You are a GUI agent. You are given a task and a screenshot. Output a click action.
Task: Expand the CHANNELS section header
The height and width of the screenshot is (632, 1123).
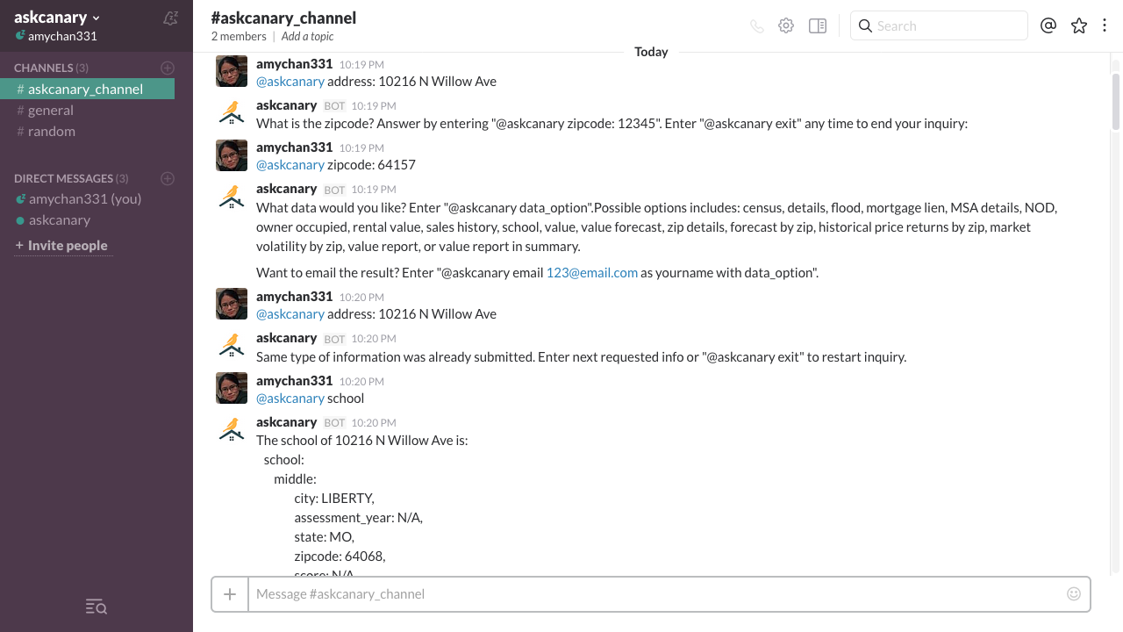pyautogui.click(x=51, y=68)
